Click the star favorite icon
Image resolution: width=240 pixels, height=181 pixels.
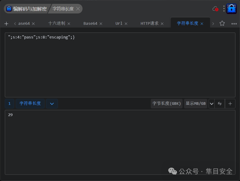coord(222,23)
